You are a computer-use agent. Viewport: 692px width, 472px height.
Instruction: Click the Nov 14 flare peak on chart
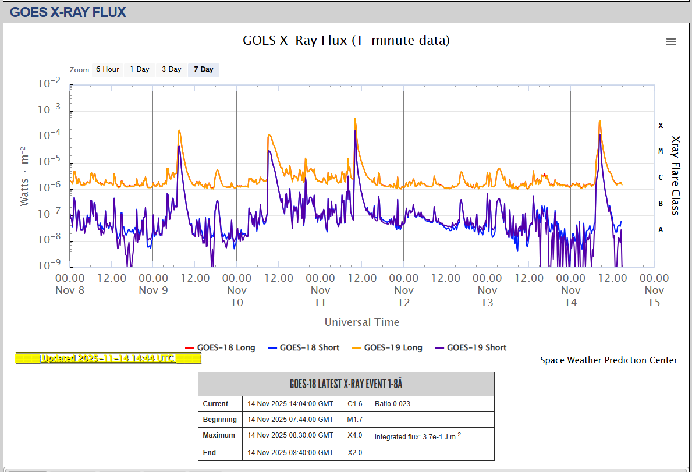(x=599, y=122)
